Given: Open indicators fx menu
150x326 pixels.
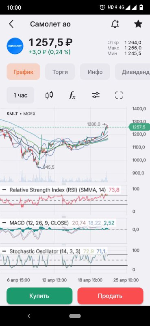Looking at the screenshot, I should [x=72, y=95].
